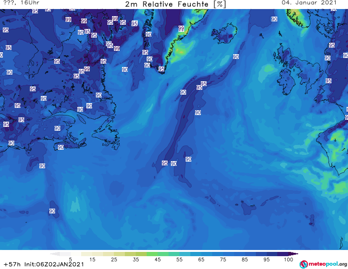Click on the Ireland island outline

[286, 81]
